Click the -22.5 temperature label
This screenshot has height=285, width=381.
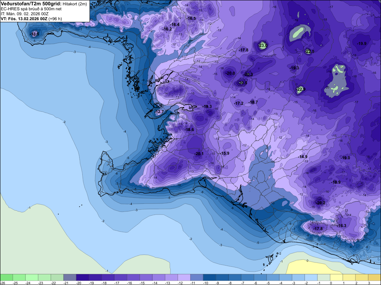point(309,51)
